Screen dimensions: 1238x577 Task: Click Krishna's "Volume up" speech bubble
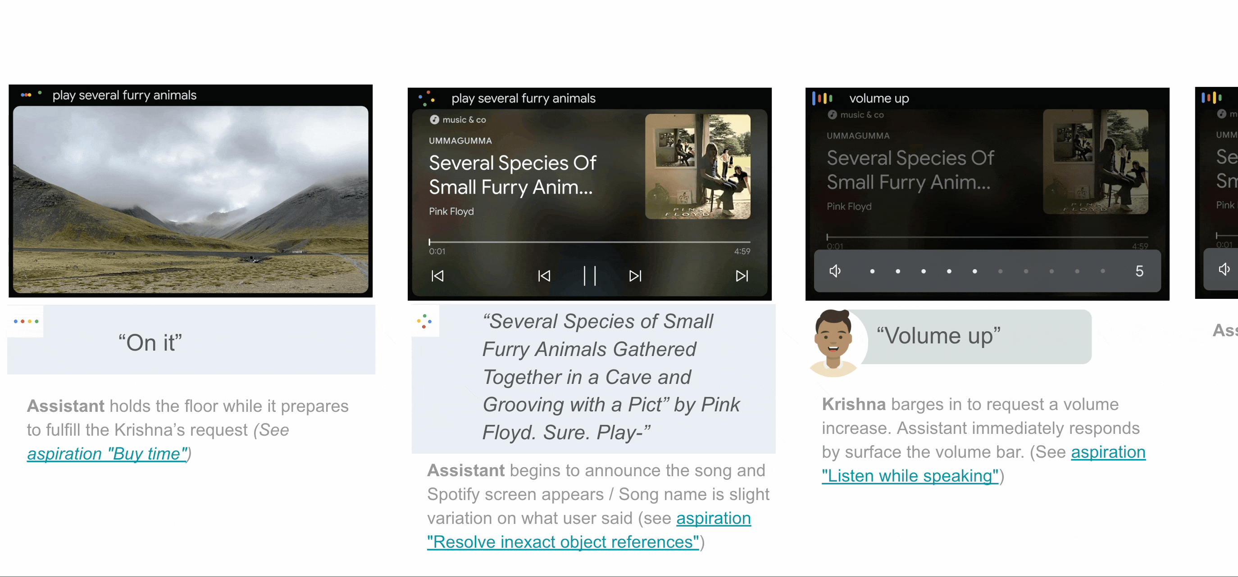click(976, 337)
